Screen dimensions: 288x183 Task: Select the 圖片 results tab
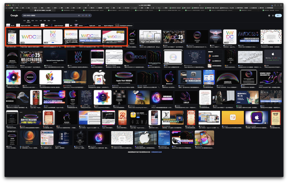tap(28, 21)
